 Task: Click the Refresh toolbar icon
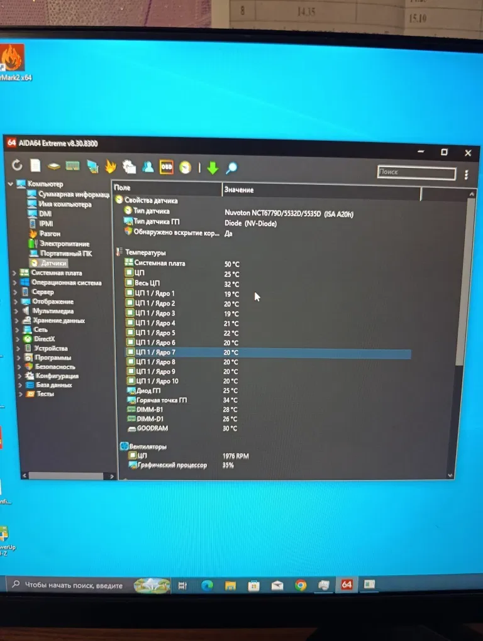[17, 165]
